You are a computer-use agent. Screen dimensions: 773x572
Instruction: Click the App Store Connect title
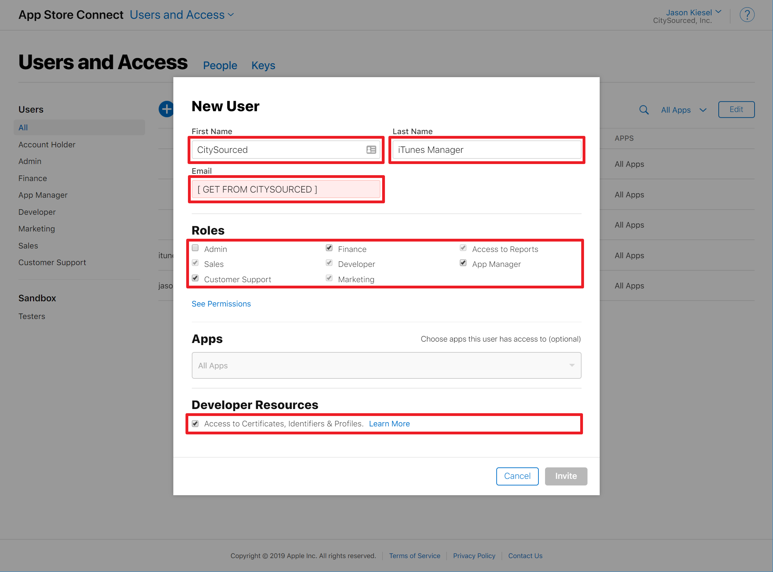(x=71, y=15)
